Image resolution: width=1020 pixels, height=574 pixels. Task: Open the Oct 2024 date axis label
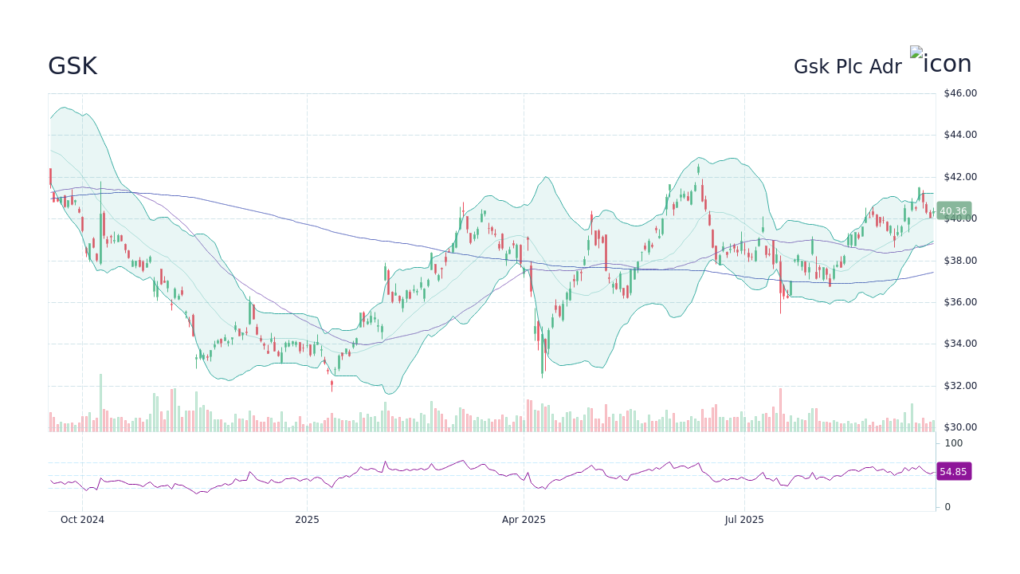tap(83, 519)
